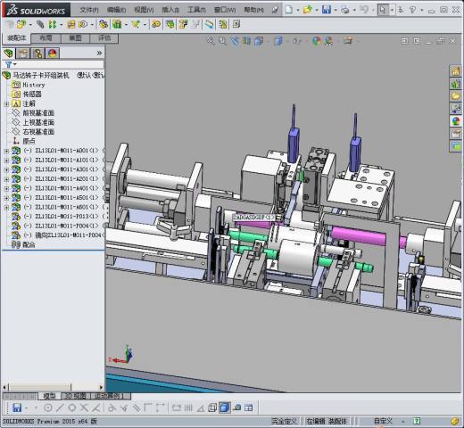
Task: Expand the ZL13L01-M011-A001 component node
Action: click(x=6, y=151)
